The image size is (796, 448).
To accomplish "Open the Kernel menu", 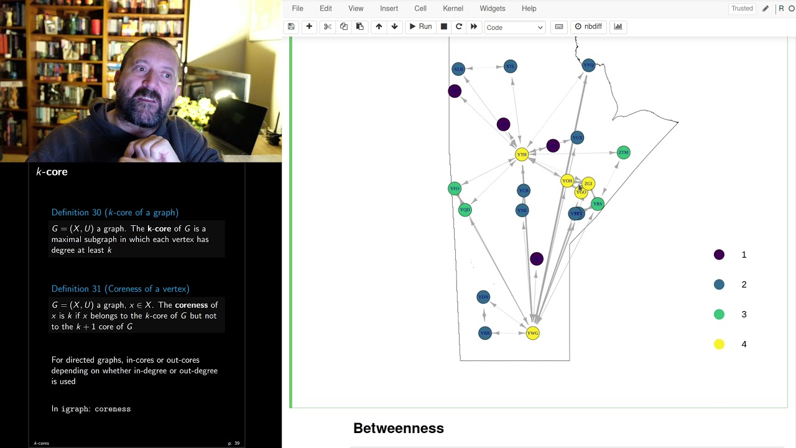I will [453, 9].
